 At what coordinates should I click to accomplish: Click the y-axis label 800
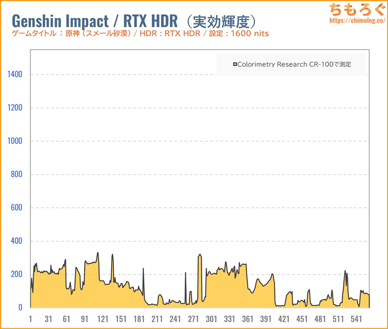(x=16, y=174)
